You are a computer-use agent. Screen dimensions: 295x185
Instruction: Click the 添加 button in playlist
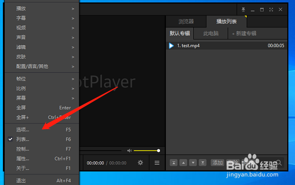coord(217,163)
